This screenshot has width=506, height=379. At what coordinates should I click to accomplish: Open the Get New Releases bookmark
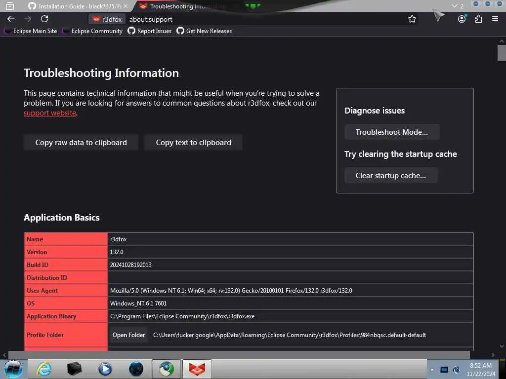(204, 31)
